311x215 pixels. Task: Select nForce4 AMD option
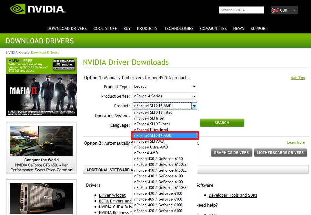pyautogui.click(x=165, y=153)
